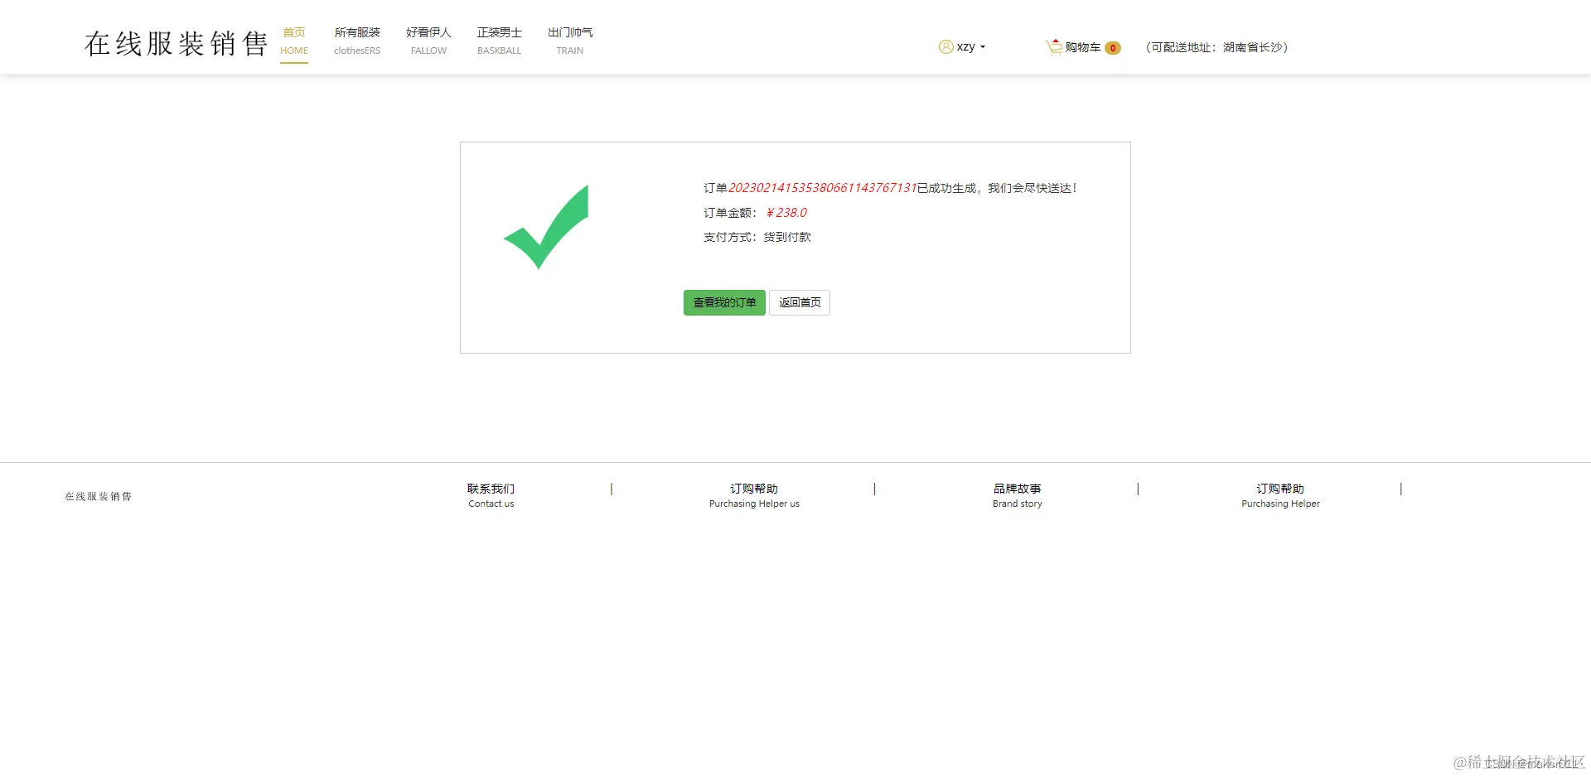Switch to the 所有服装 clothesERS tab
This screenshot has height=776, width=1591.
pyautogui.click(x=356, y=40)
